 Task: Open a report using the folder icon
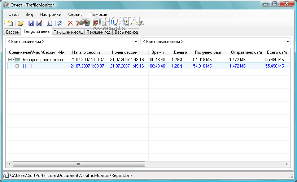pos(21,23)
